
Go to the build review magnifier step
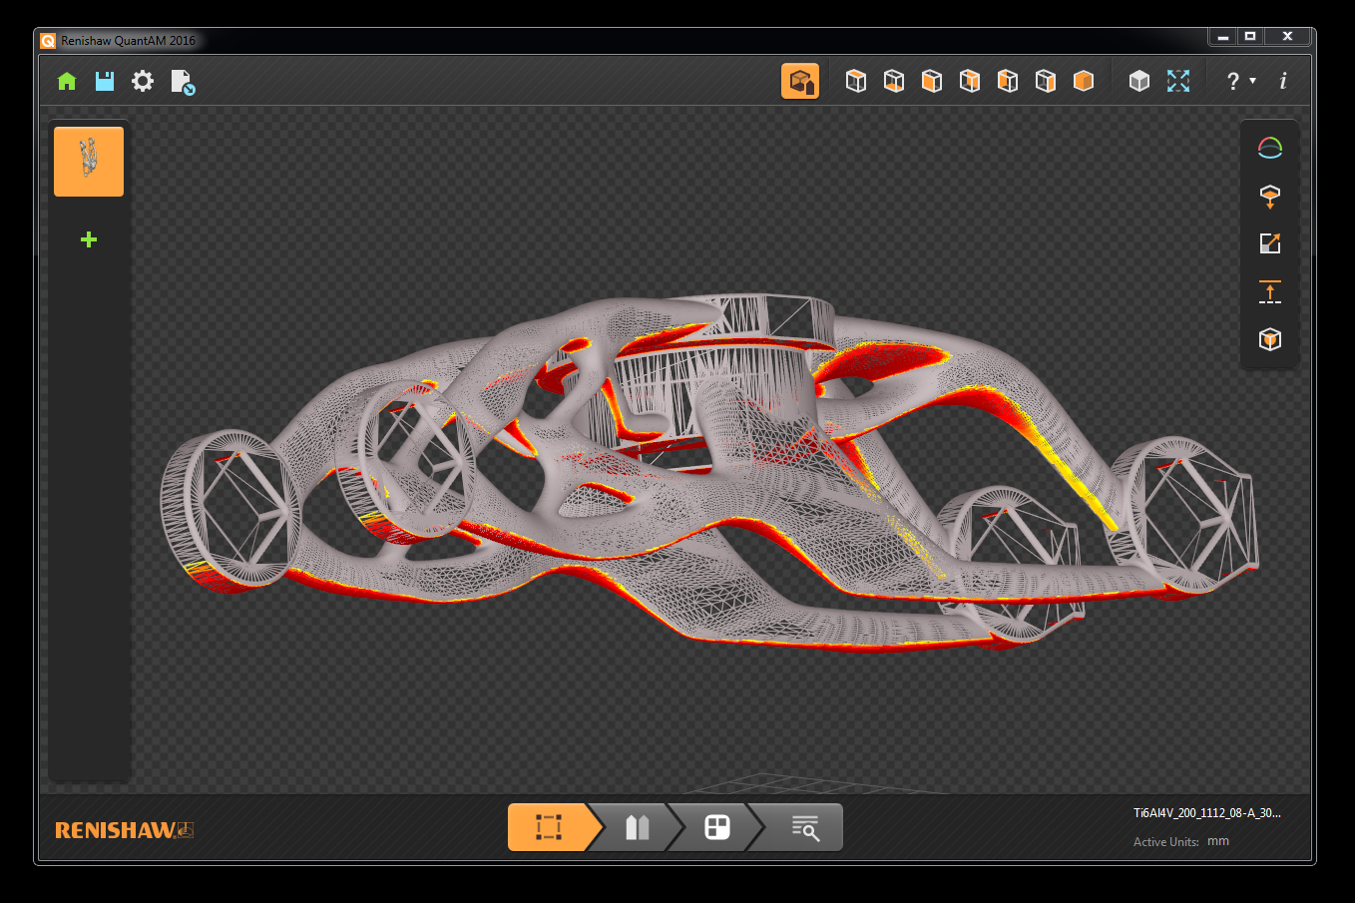804,827
